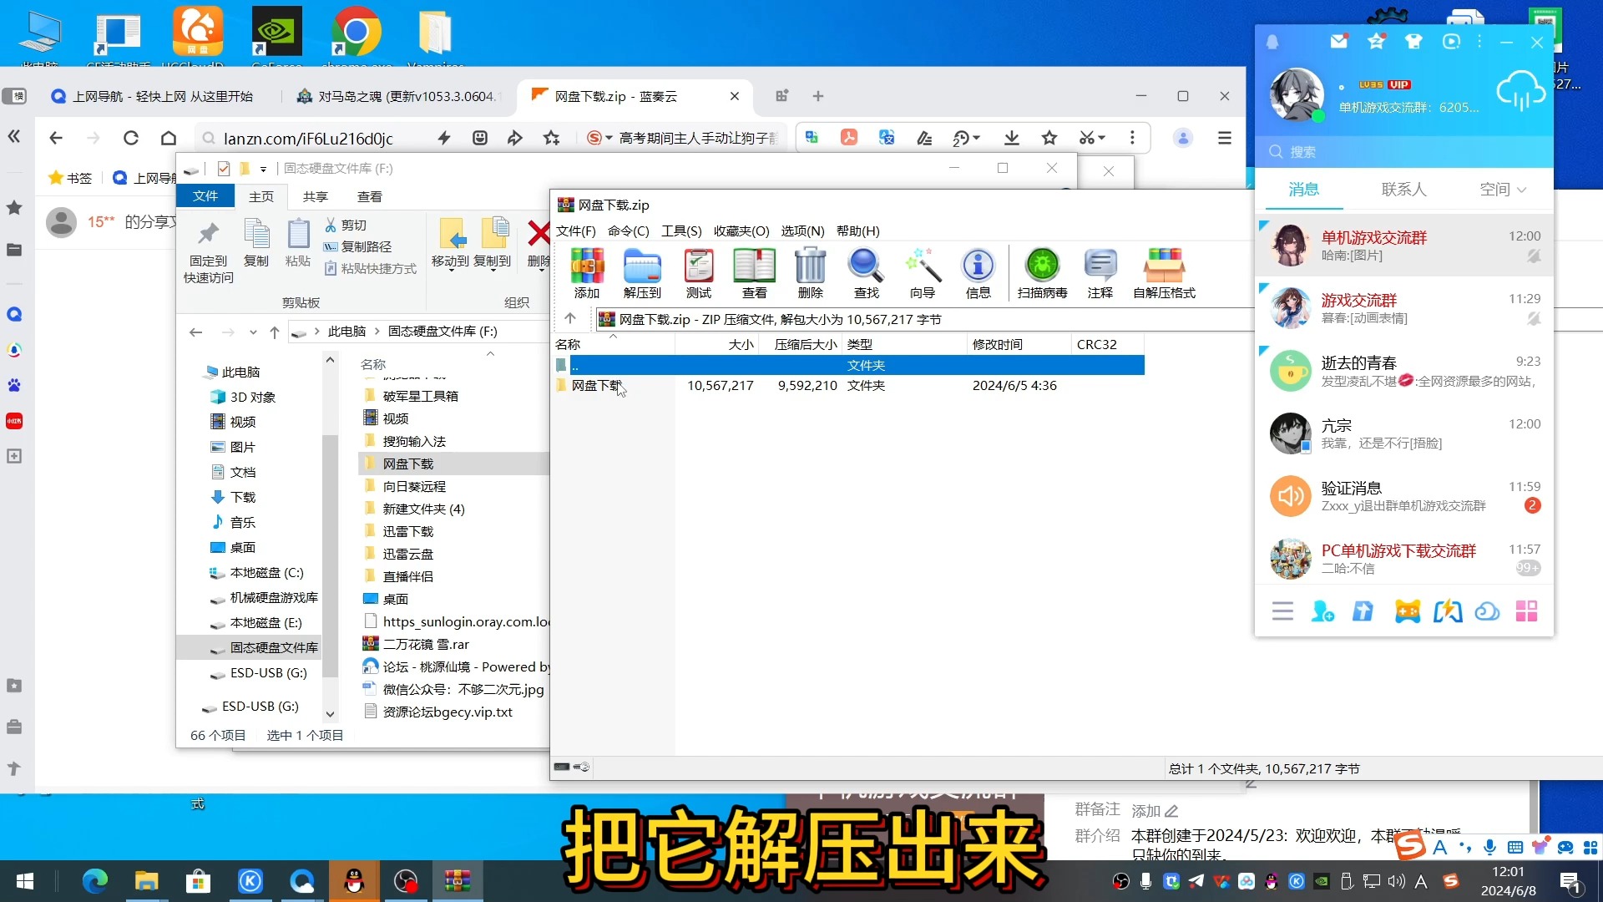Click the 注释 (Comment) icon in toolbar
The width and height of the screenshot is (1603, 902).
tap(1100, 272)
